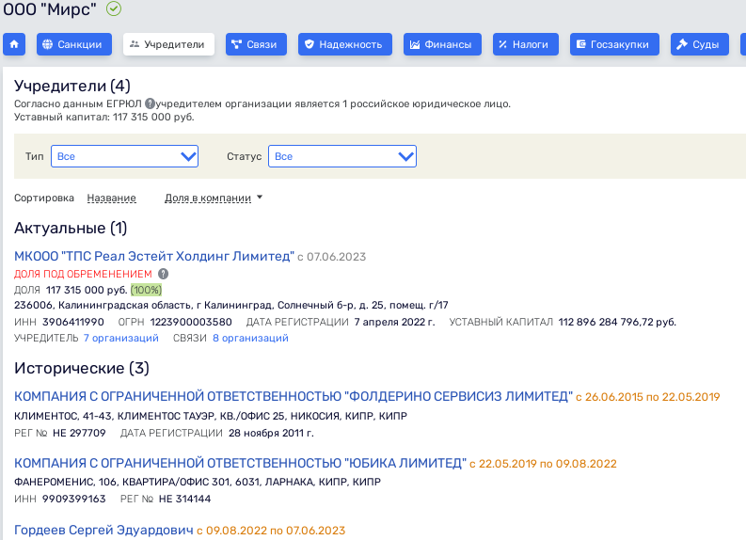
Task: Click help icon next to ЕГРЮЛ
Action: [x=150, y=103]
